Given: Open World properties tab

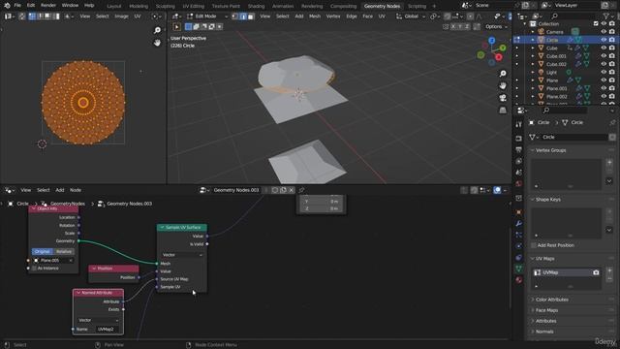Looking at the screenshot, I should (519, 183).
